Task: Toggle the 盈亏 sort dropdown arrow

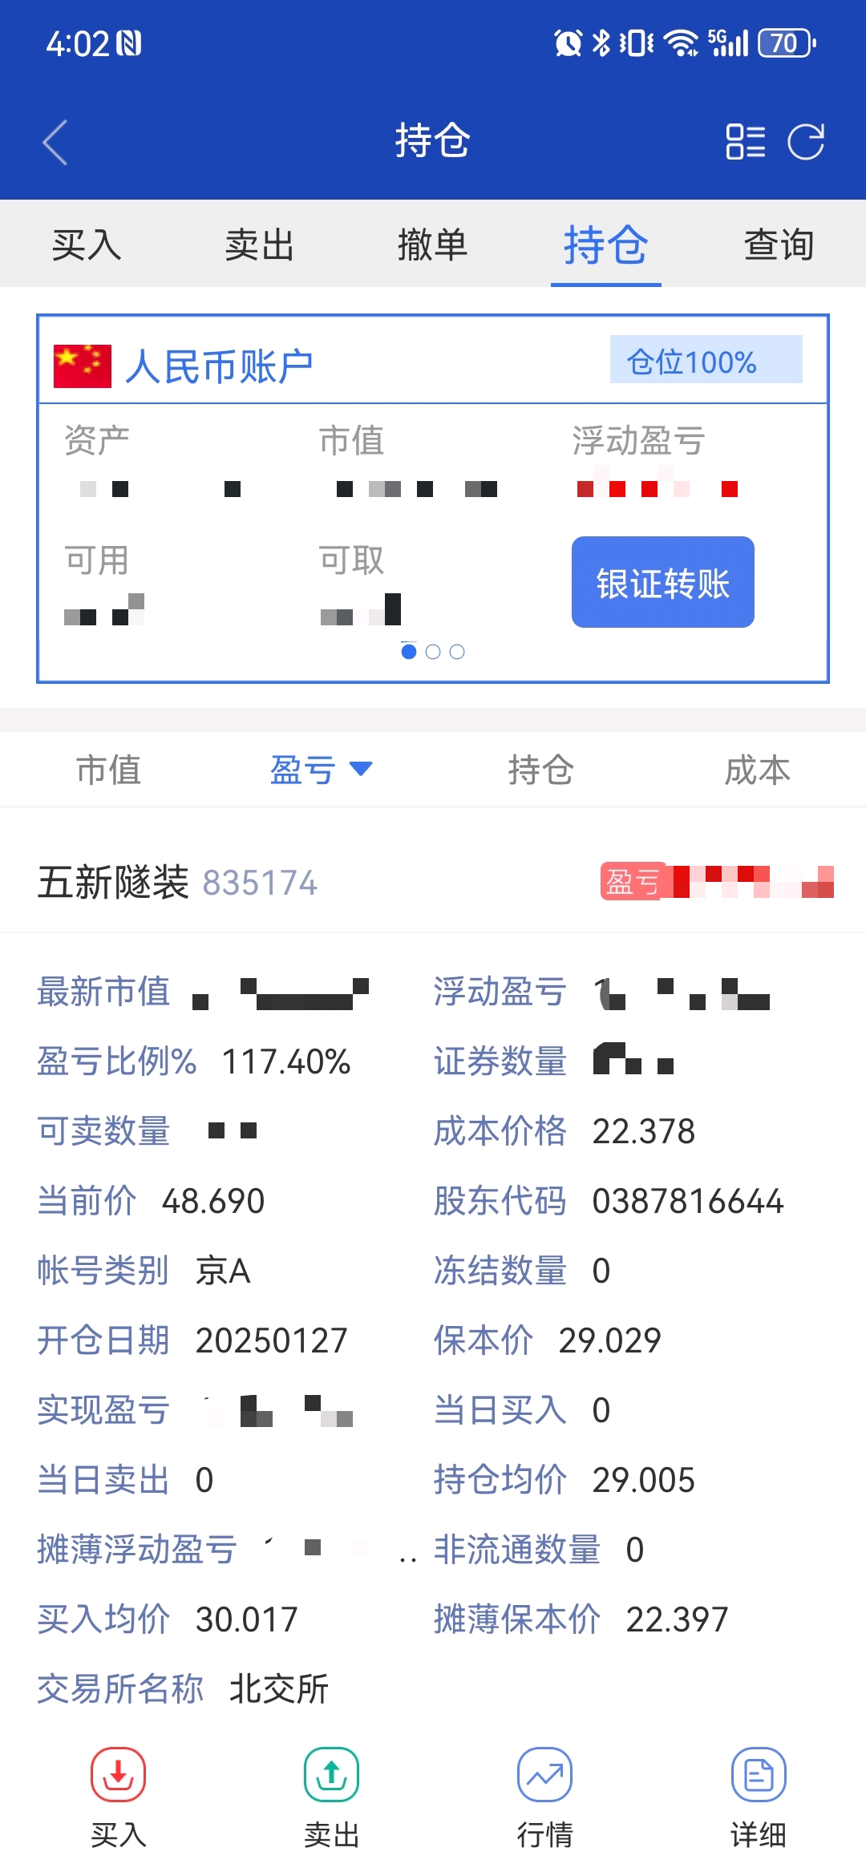Action: click(362, 769)
